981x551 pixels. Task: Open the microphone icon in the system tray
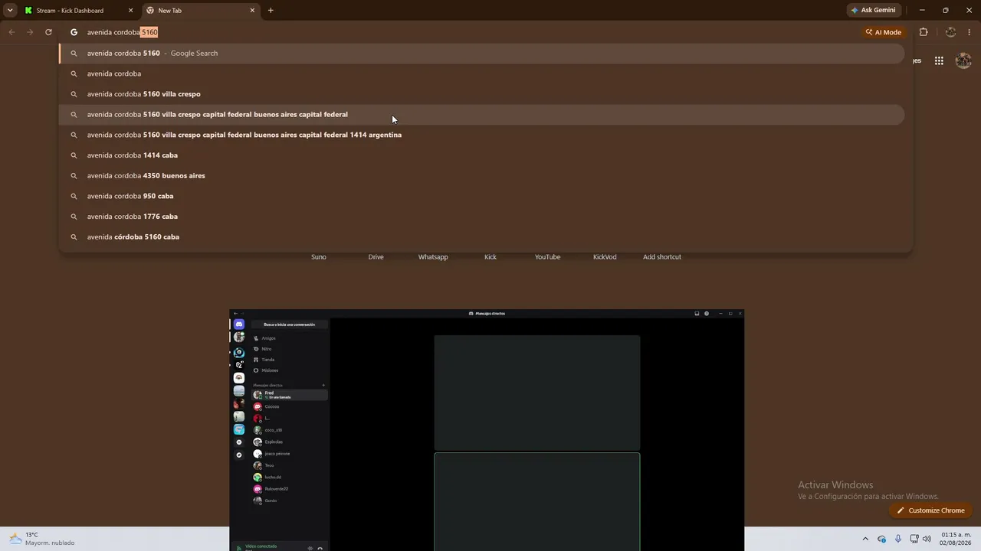(x=898, y=539)
